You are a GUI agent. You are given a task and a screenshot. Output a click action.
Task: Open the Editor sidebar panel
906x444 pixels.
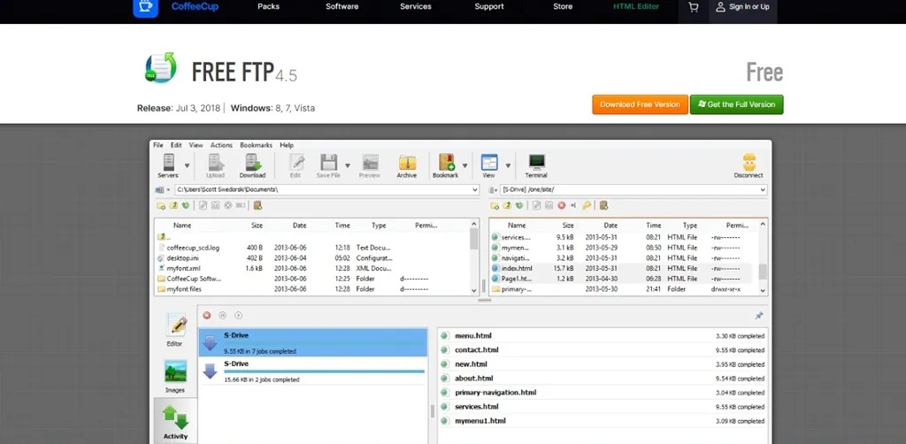pyautogui.click(x=175, y=330)
